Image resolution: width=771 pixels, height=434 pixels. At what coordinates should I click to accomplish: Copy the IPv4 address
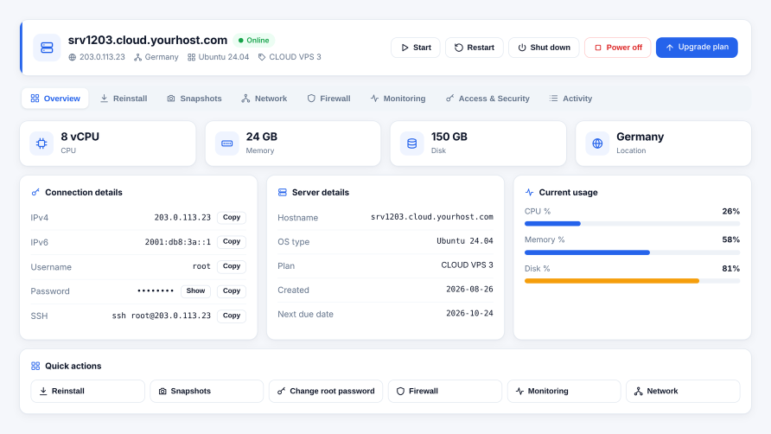pyautogui.click(x=232, y=218)
